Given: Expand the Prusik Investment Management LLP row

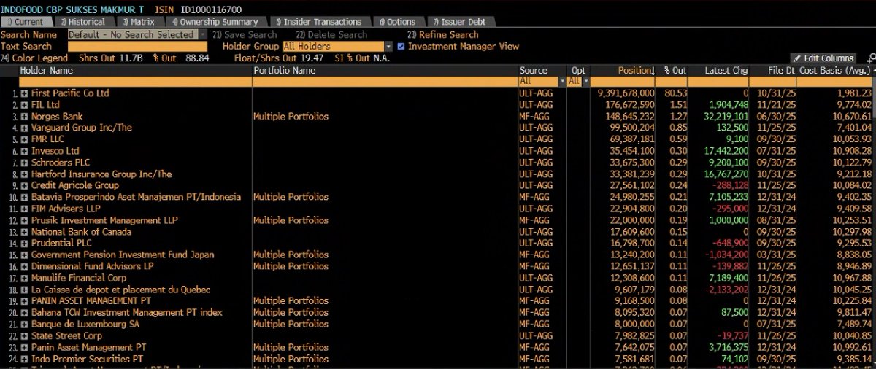Looking at the screenshot, I should (24, 220).
